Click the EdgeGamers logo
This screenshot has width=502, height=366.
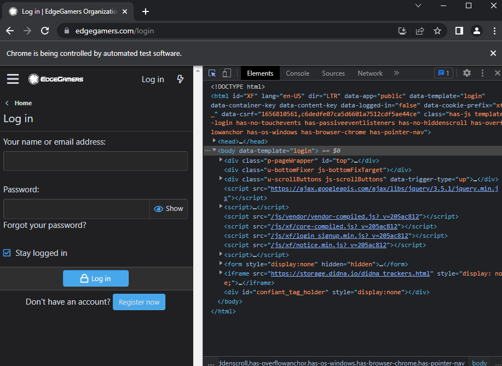(x=56, y=79)
